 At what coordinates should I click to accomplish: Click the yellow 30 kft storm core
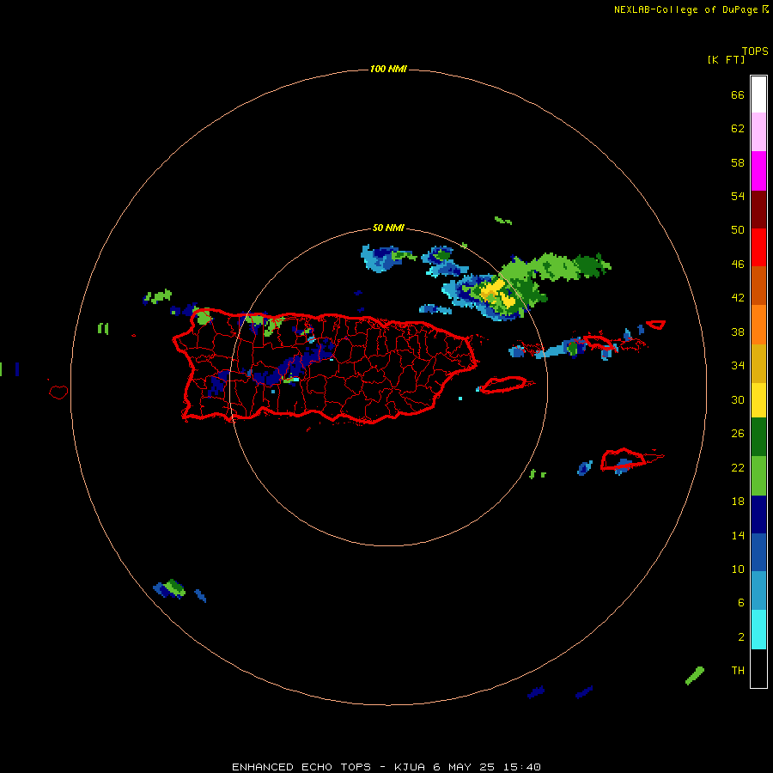point(497,294)
